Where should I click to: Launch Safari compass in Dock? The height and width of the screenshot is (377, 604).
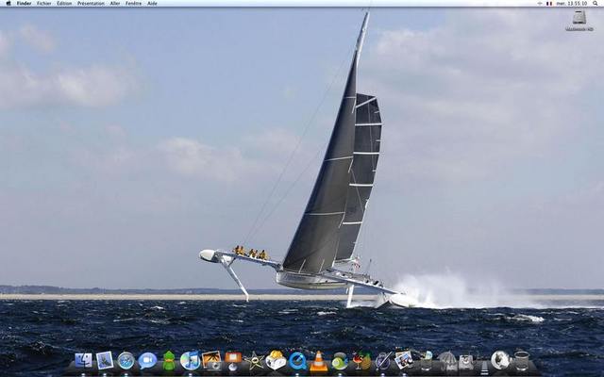(126, 361)
